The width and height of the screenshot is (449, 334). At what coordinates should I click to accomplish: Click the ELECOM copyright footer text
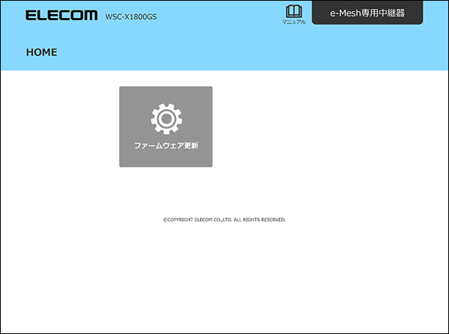click(224, 220)
